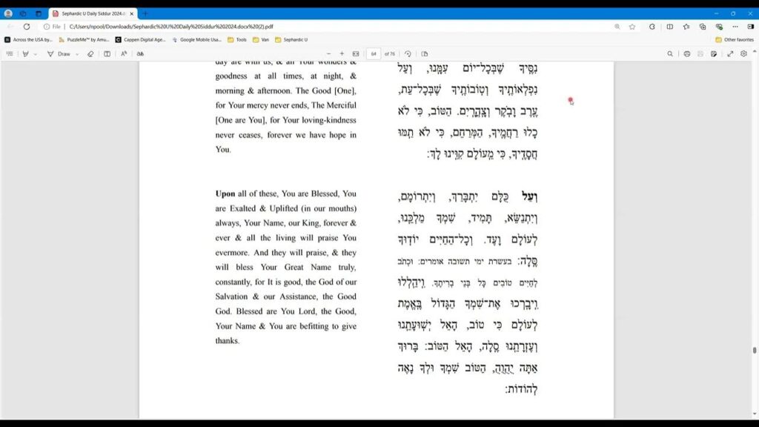759x427 pixels.
Task: Expand the highlight color dropdown arrow
Action: pyautogui.click(x=36, y=54)
